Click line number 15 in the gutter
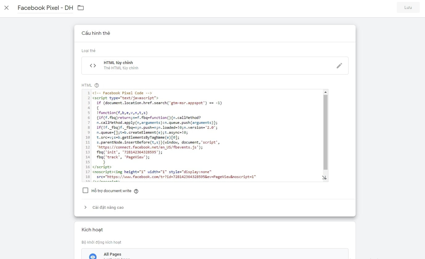 pos(88,162)
